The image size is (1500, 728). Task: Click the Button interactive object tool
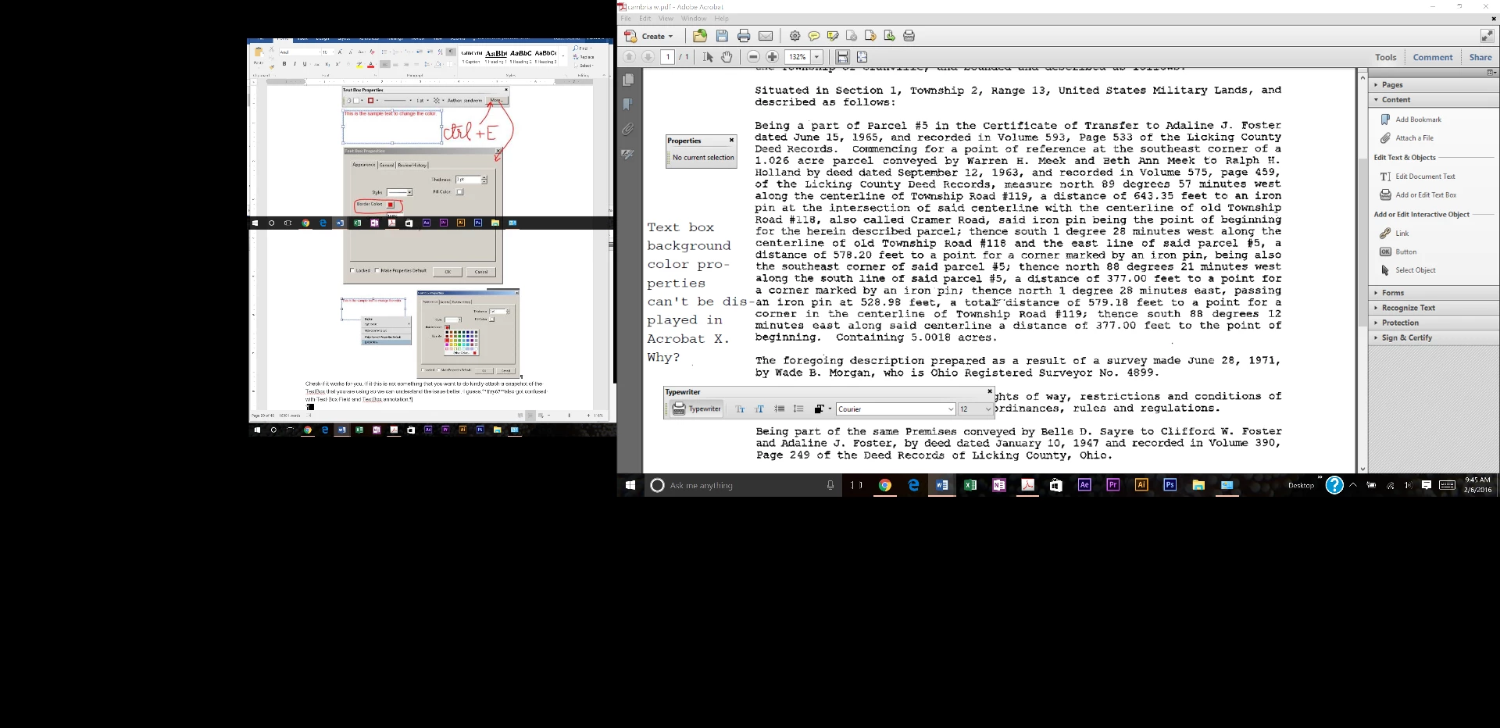(x=1398, y=252)
